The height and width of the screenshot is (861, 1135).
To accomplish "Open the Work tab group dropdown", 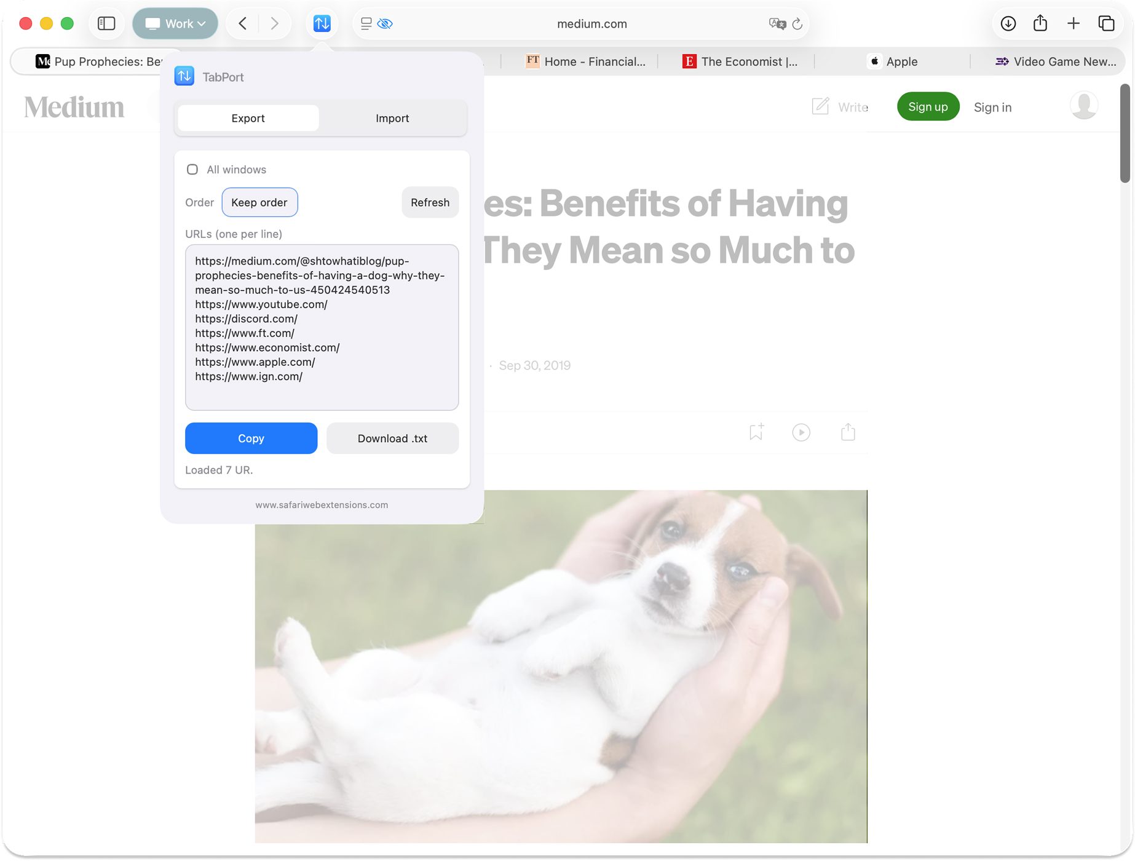I will [175, 23].
